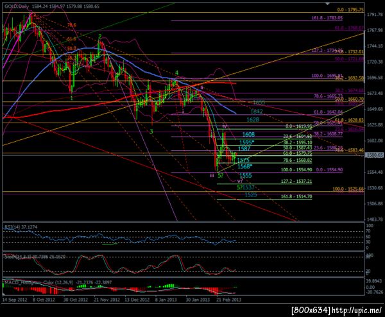Click the Stoch(14,3,3) indicator label
385x317 pixels.
tap(35, 257)
